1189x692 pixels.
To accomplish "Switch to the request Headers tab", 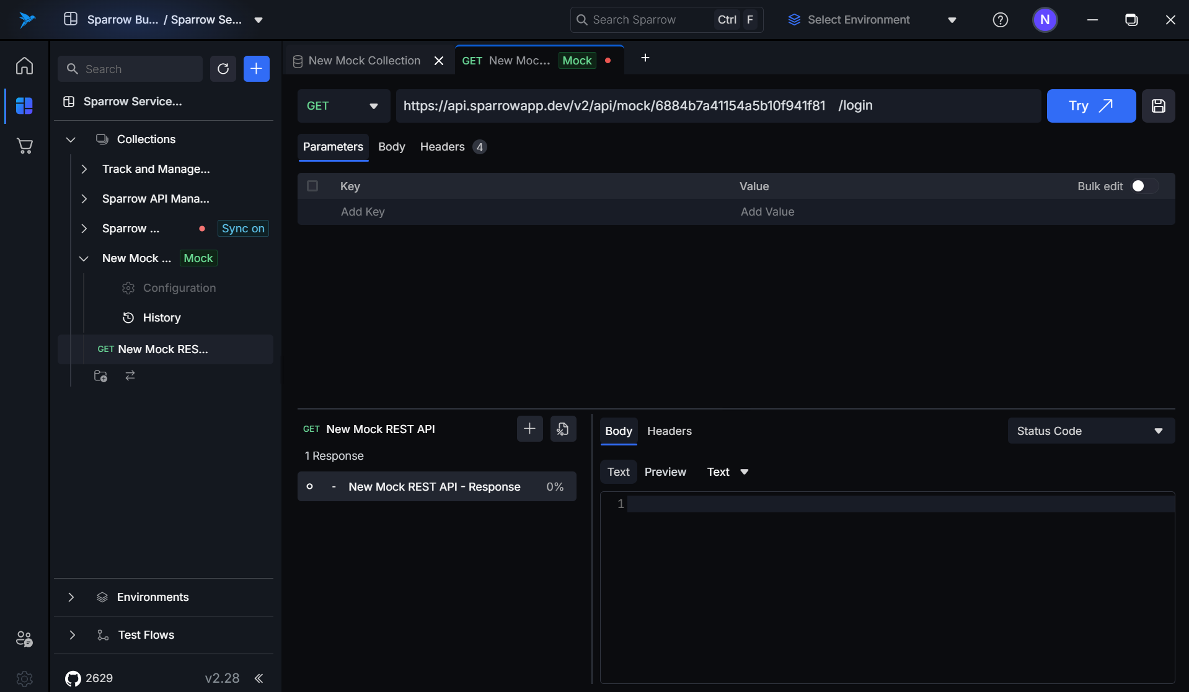I will [x=453, y=147].
